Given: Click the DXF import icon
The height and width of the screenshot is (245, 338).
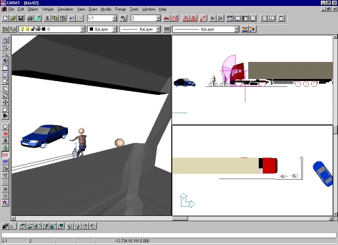Looking at the screenshot, I should tap(5, 155).
